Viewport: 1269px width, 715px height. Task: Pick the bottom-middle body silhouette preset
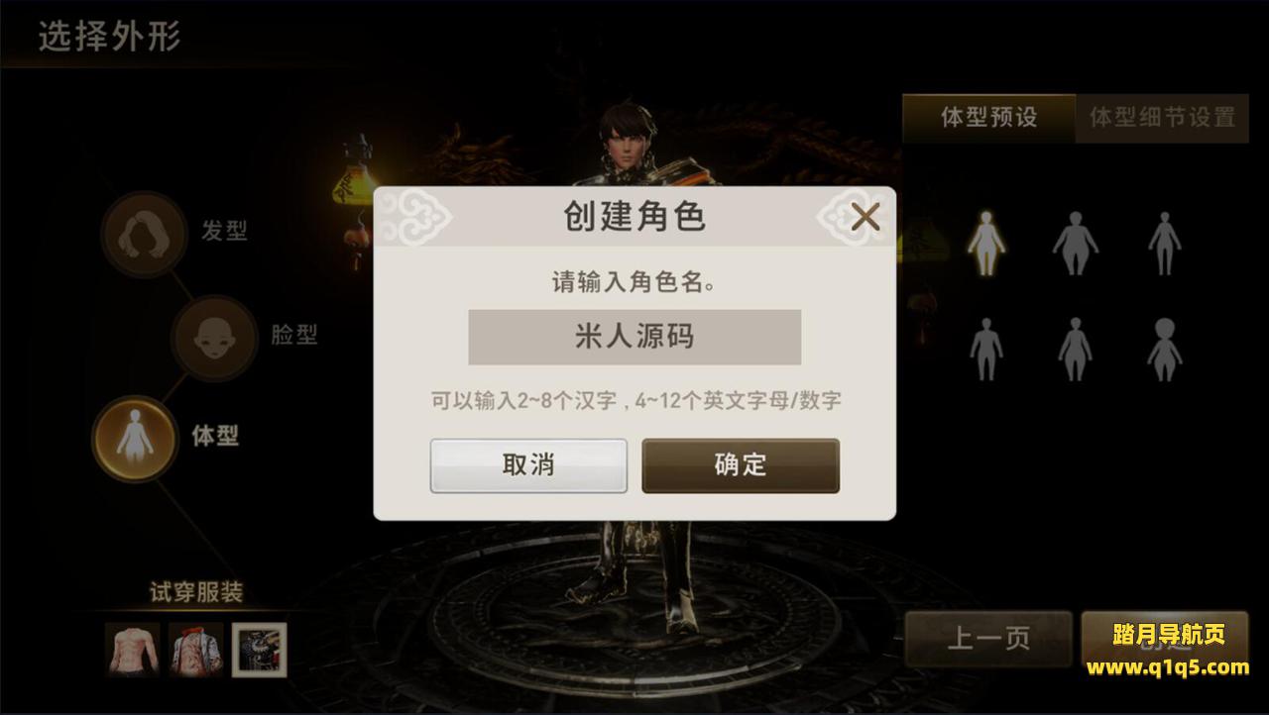(x=1075, y=350)
